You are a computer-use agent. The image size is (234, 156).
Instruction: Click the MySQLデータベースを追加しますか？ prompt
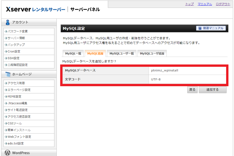89,61
